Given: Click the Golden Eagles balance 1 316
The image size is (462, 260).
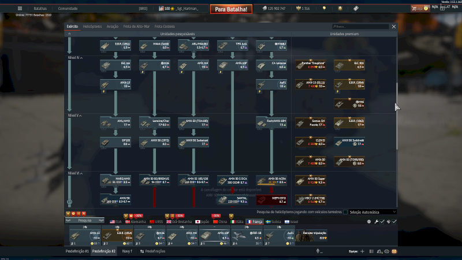Looking at the screenshot, I should [x=303, y=9].
